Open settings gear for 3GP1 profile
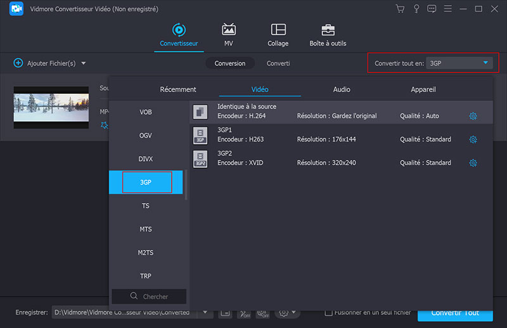507x328 pixels. pyautogui.click(x=473, y=140)
